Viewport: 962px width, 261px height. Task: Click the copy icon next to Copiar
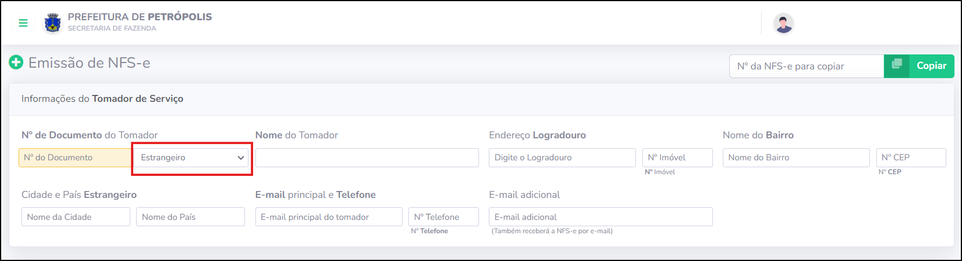tap(897, 64)
